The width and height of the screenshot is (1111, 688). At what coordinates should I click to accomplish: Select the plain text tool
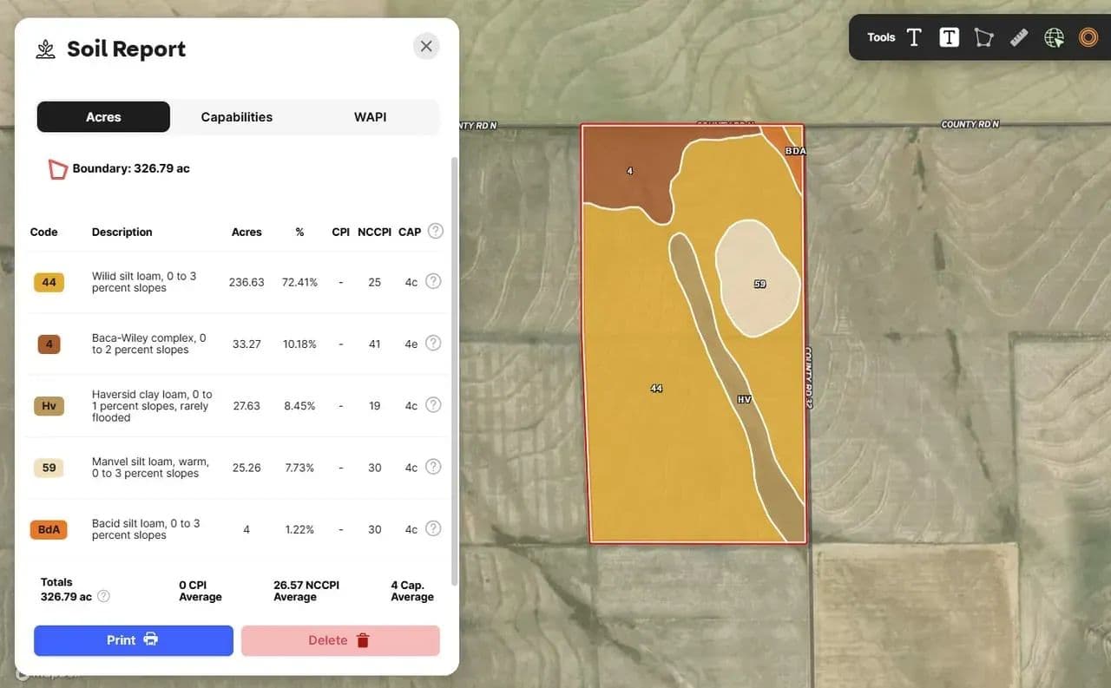pyautogui.click(x=914, y=37)
